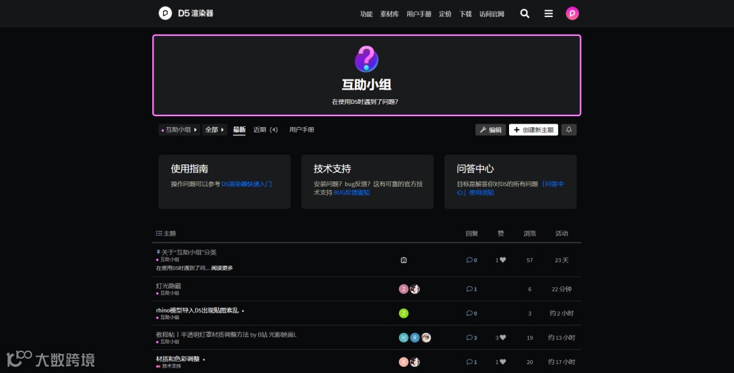Open 用户手册 in top navigation

pyautogui.click(x=419, y=14)
